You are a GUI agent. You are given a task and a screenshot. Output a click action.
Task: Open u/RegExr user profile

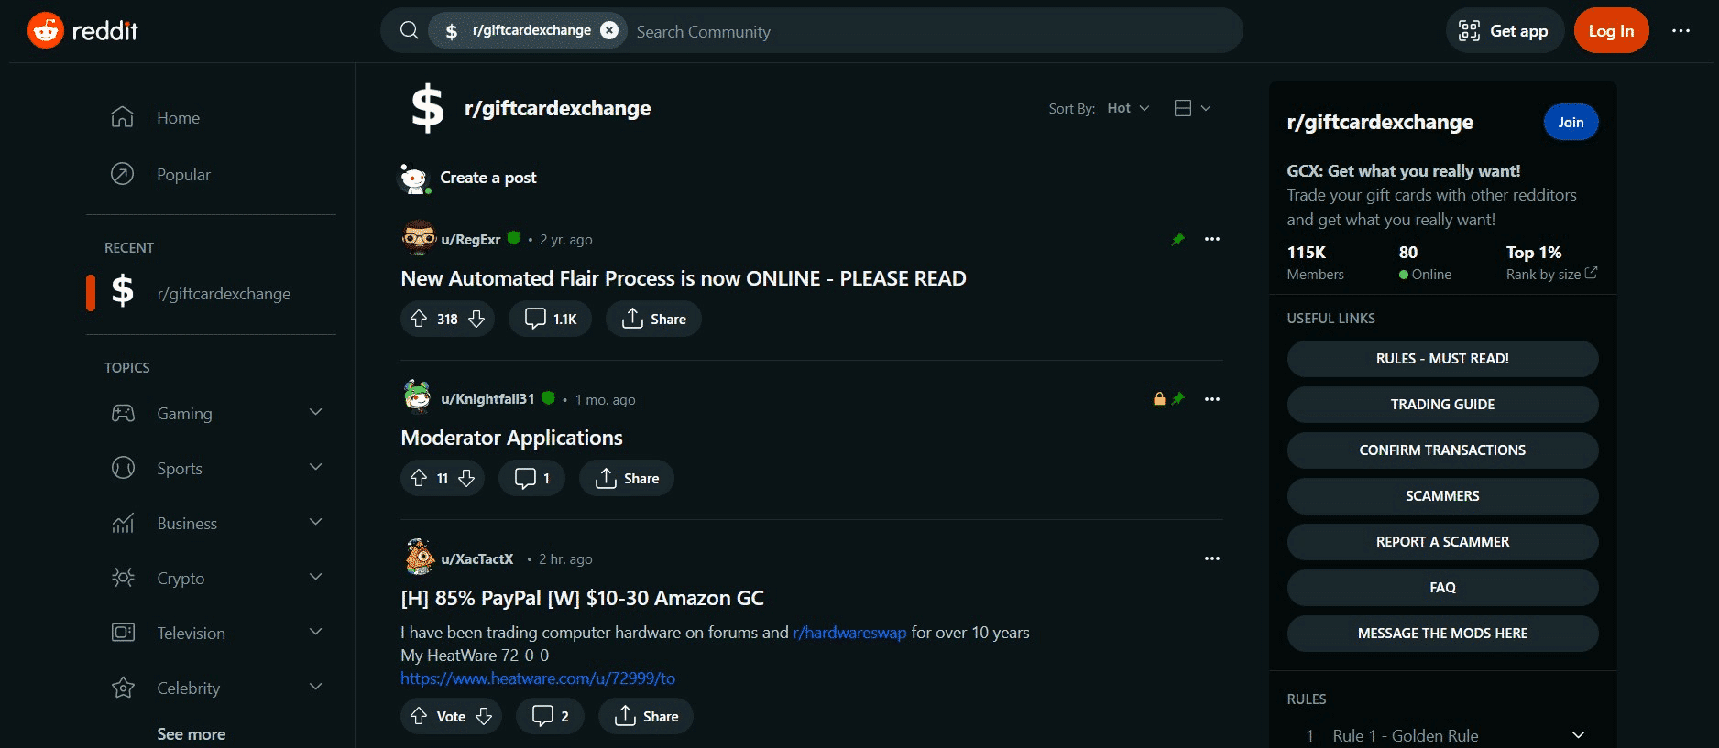(x=470, y=240)
